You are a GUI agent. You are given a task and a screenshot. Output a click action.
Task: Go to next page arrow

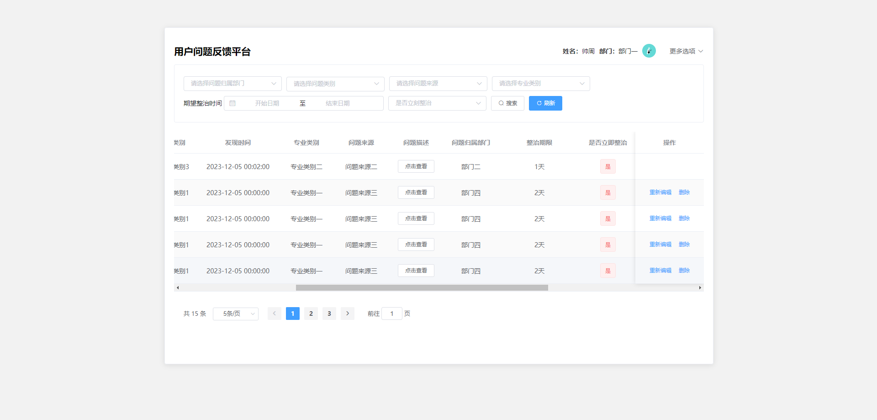pos(347,314)
